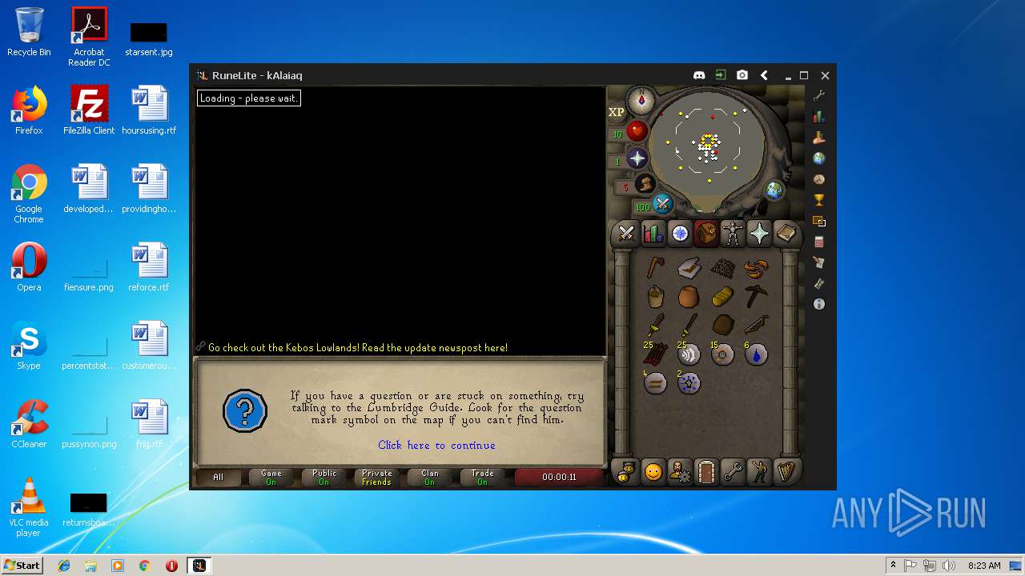Screen dimensions: 1025x576
Task: Open the Clan Chat tab icon
Action: coord(626,472)
